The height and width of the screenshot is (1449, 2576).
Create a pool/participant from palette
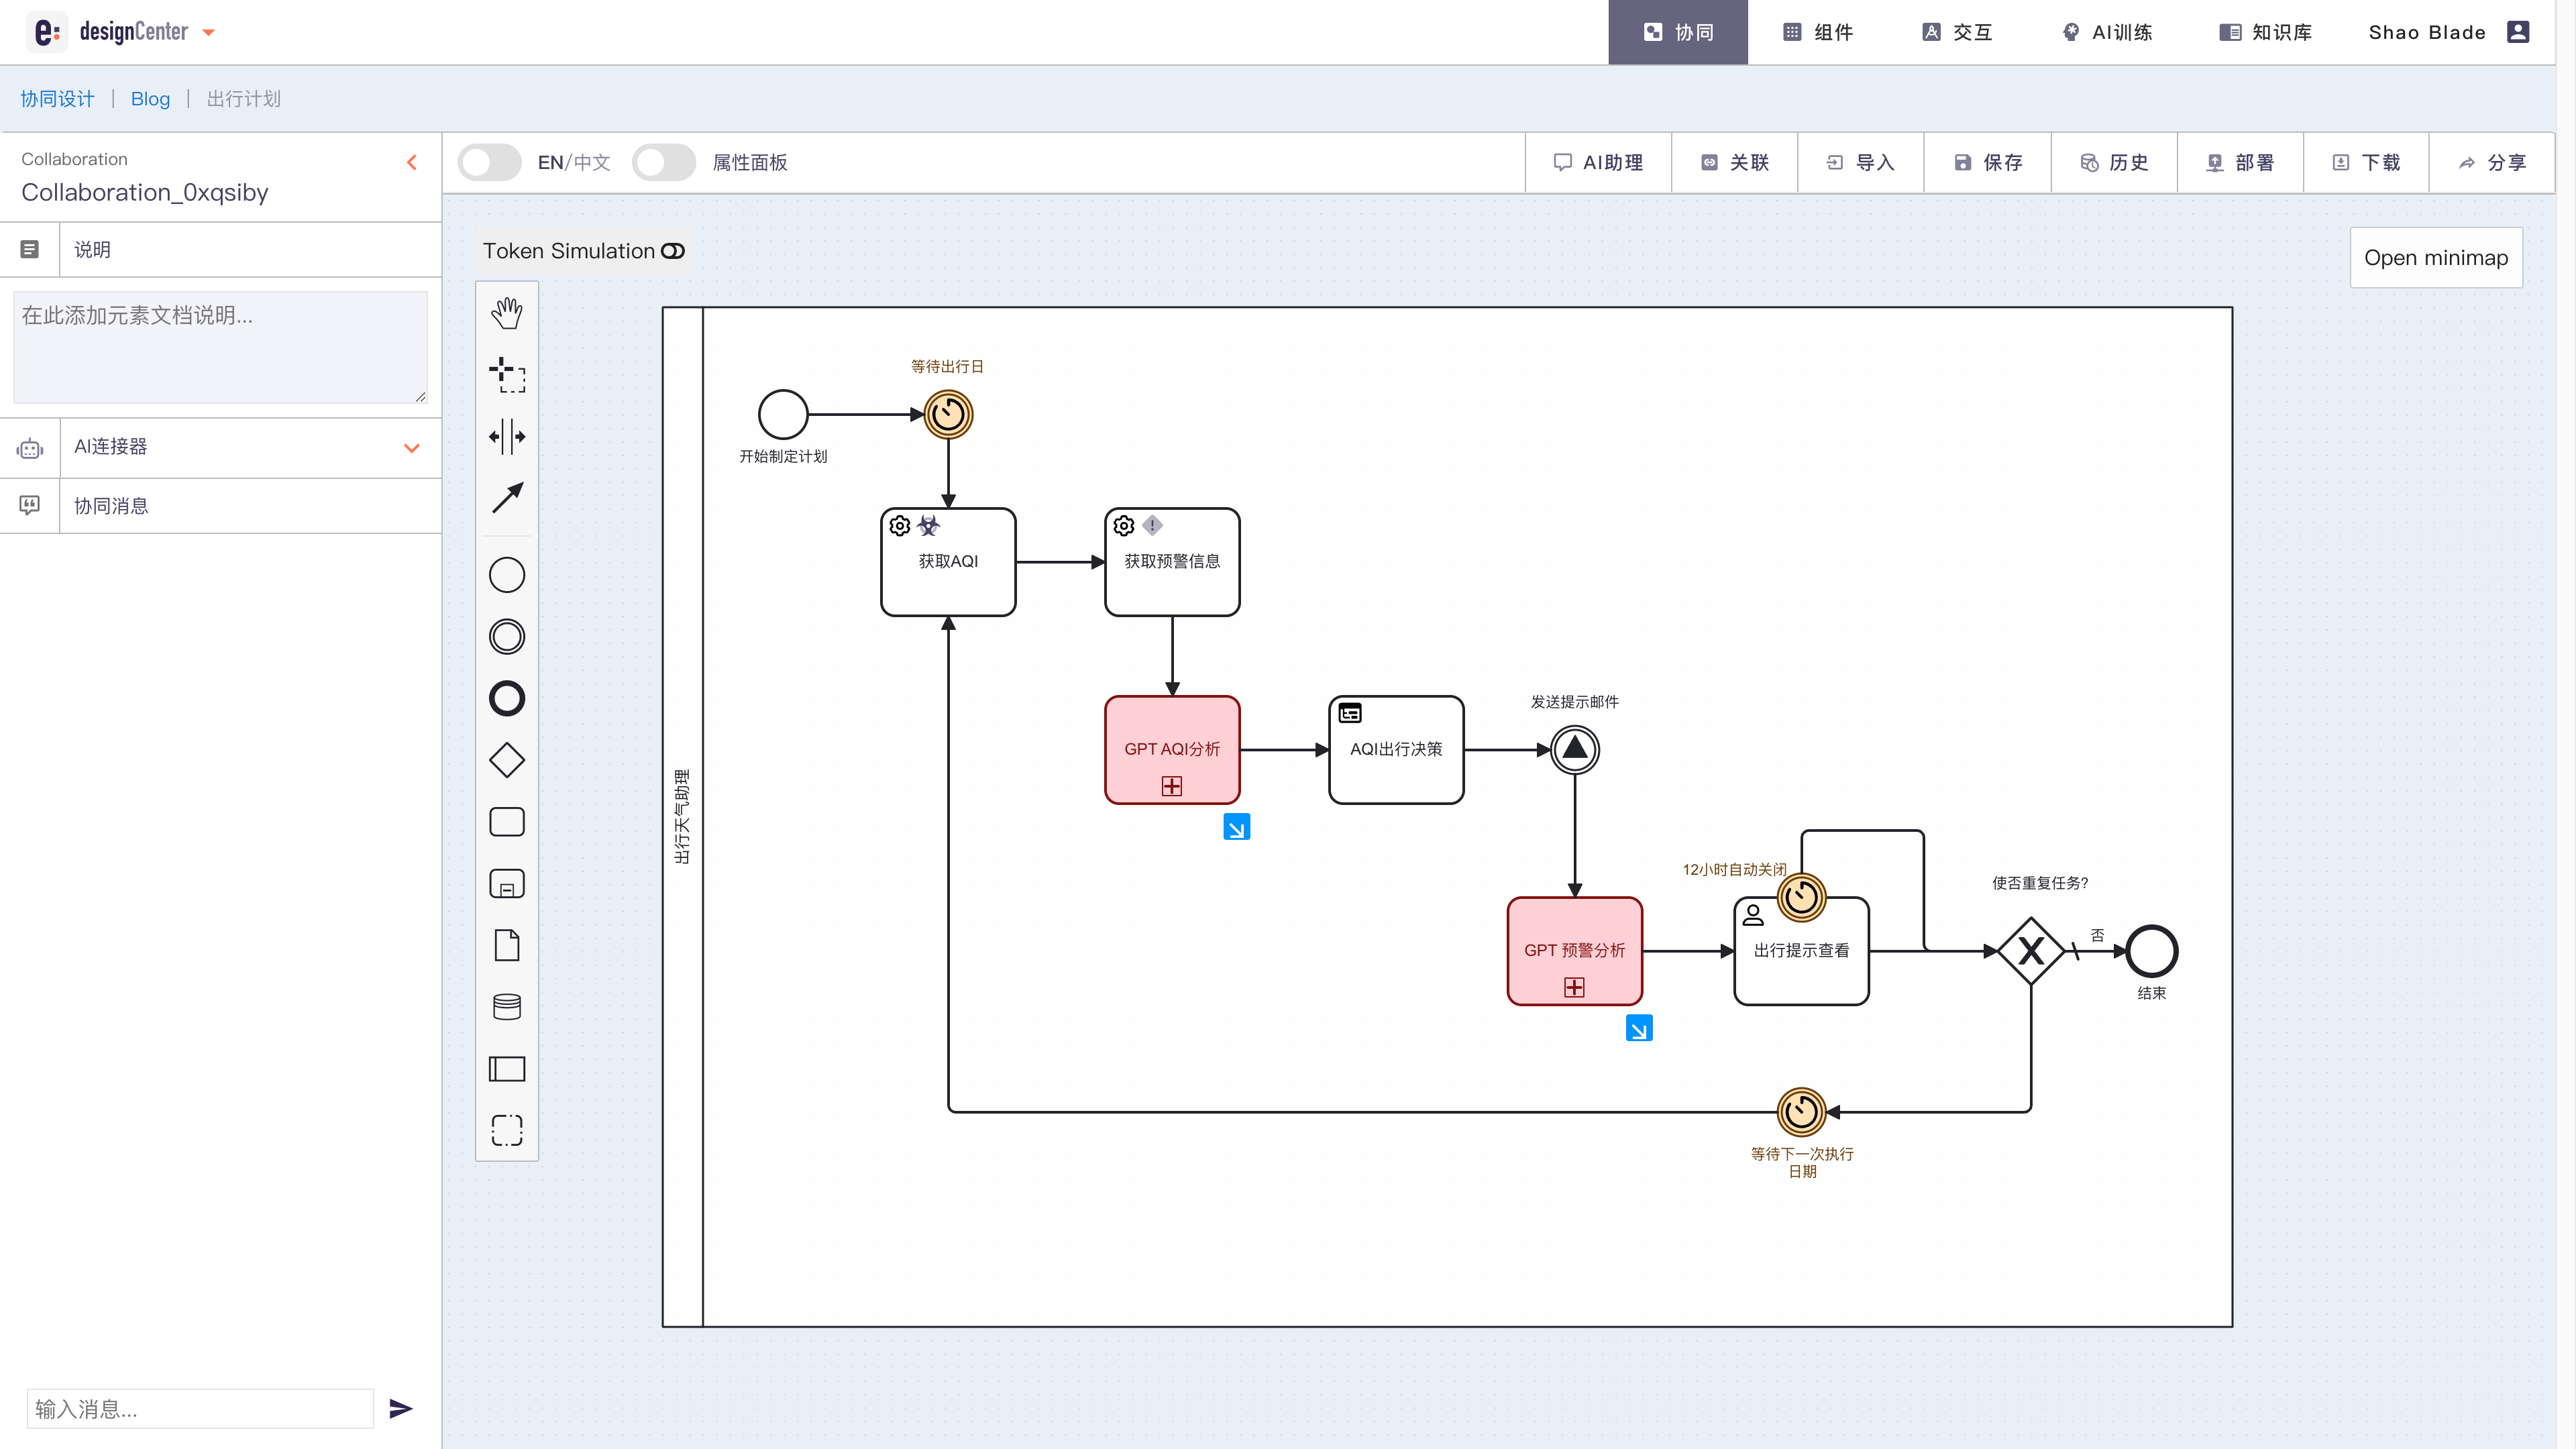[x=507, y=1069]
